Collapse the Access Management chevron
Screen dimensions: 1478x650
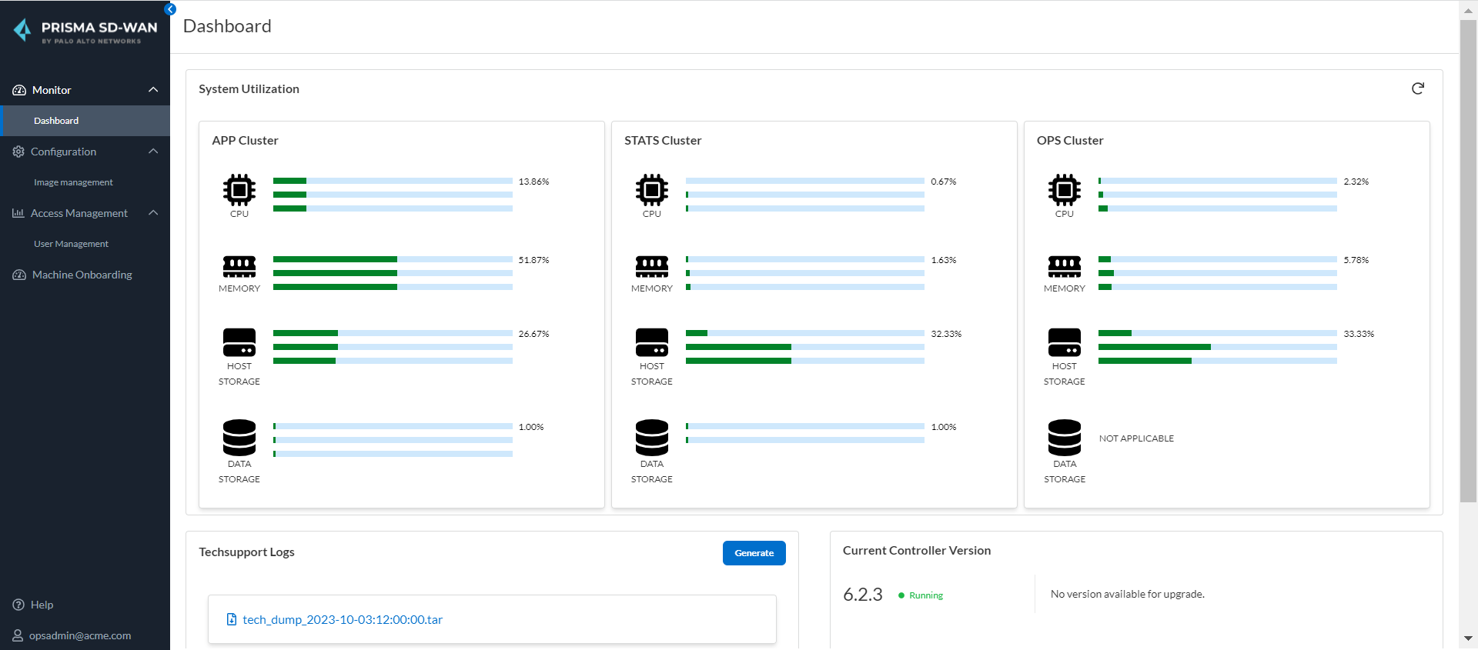(153, 213)
